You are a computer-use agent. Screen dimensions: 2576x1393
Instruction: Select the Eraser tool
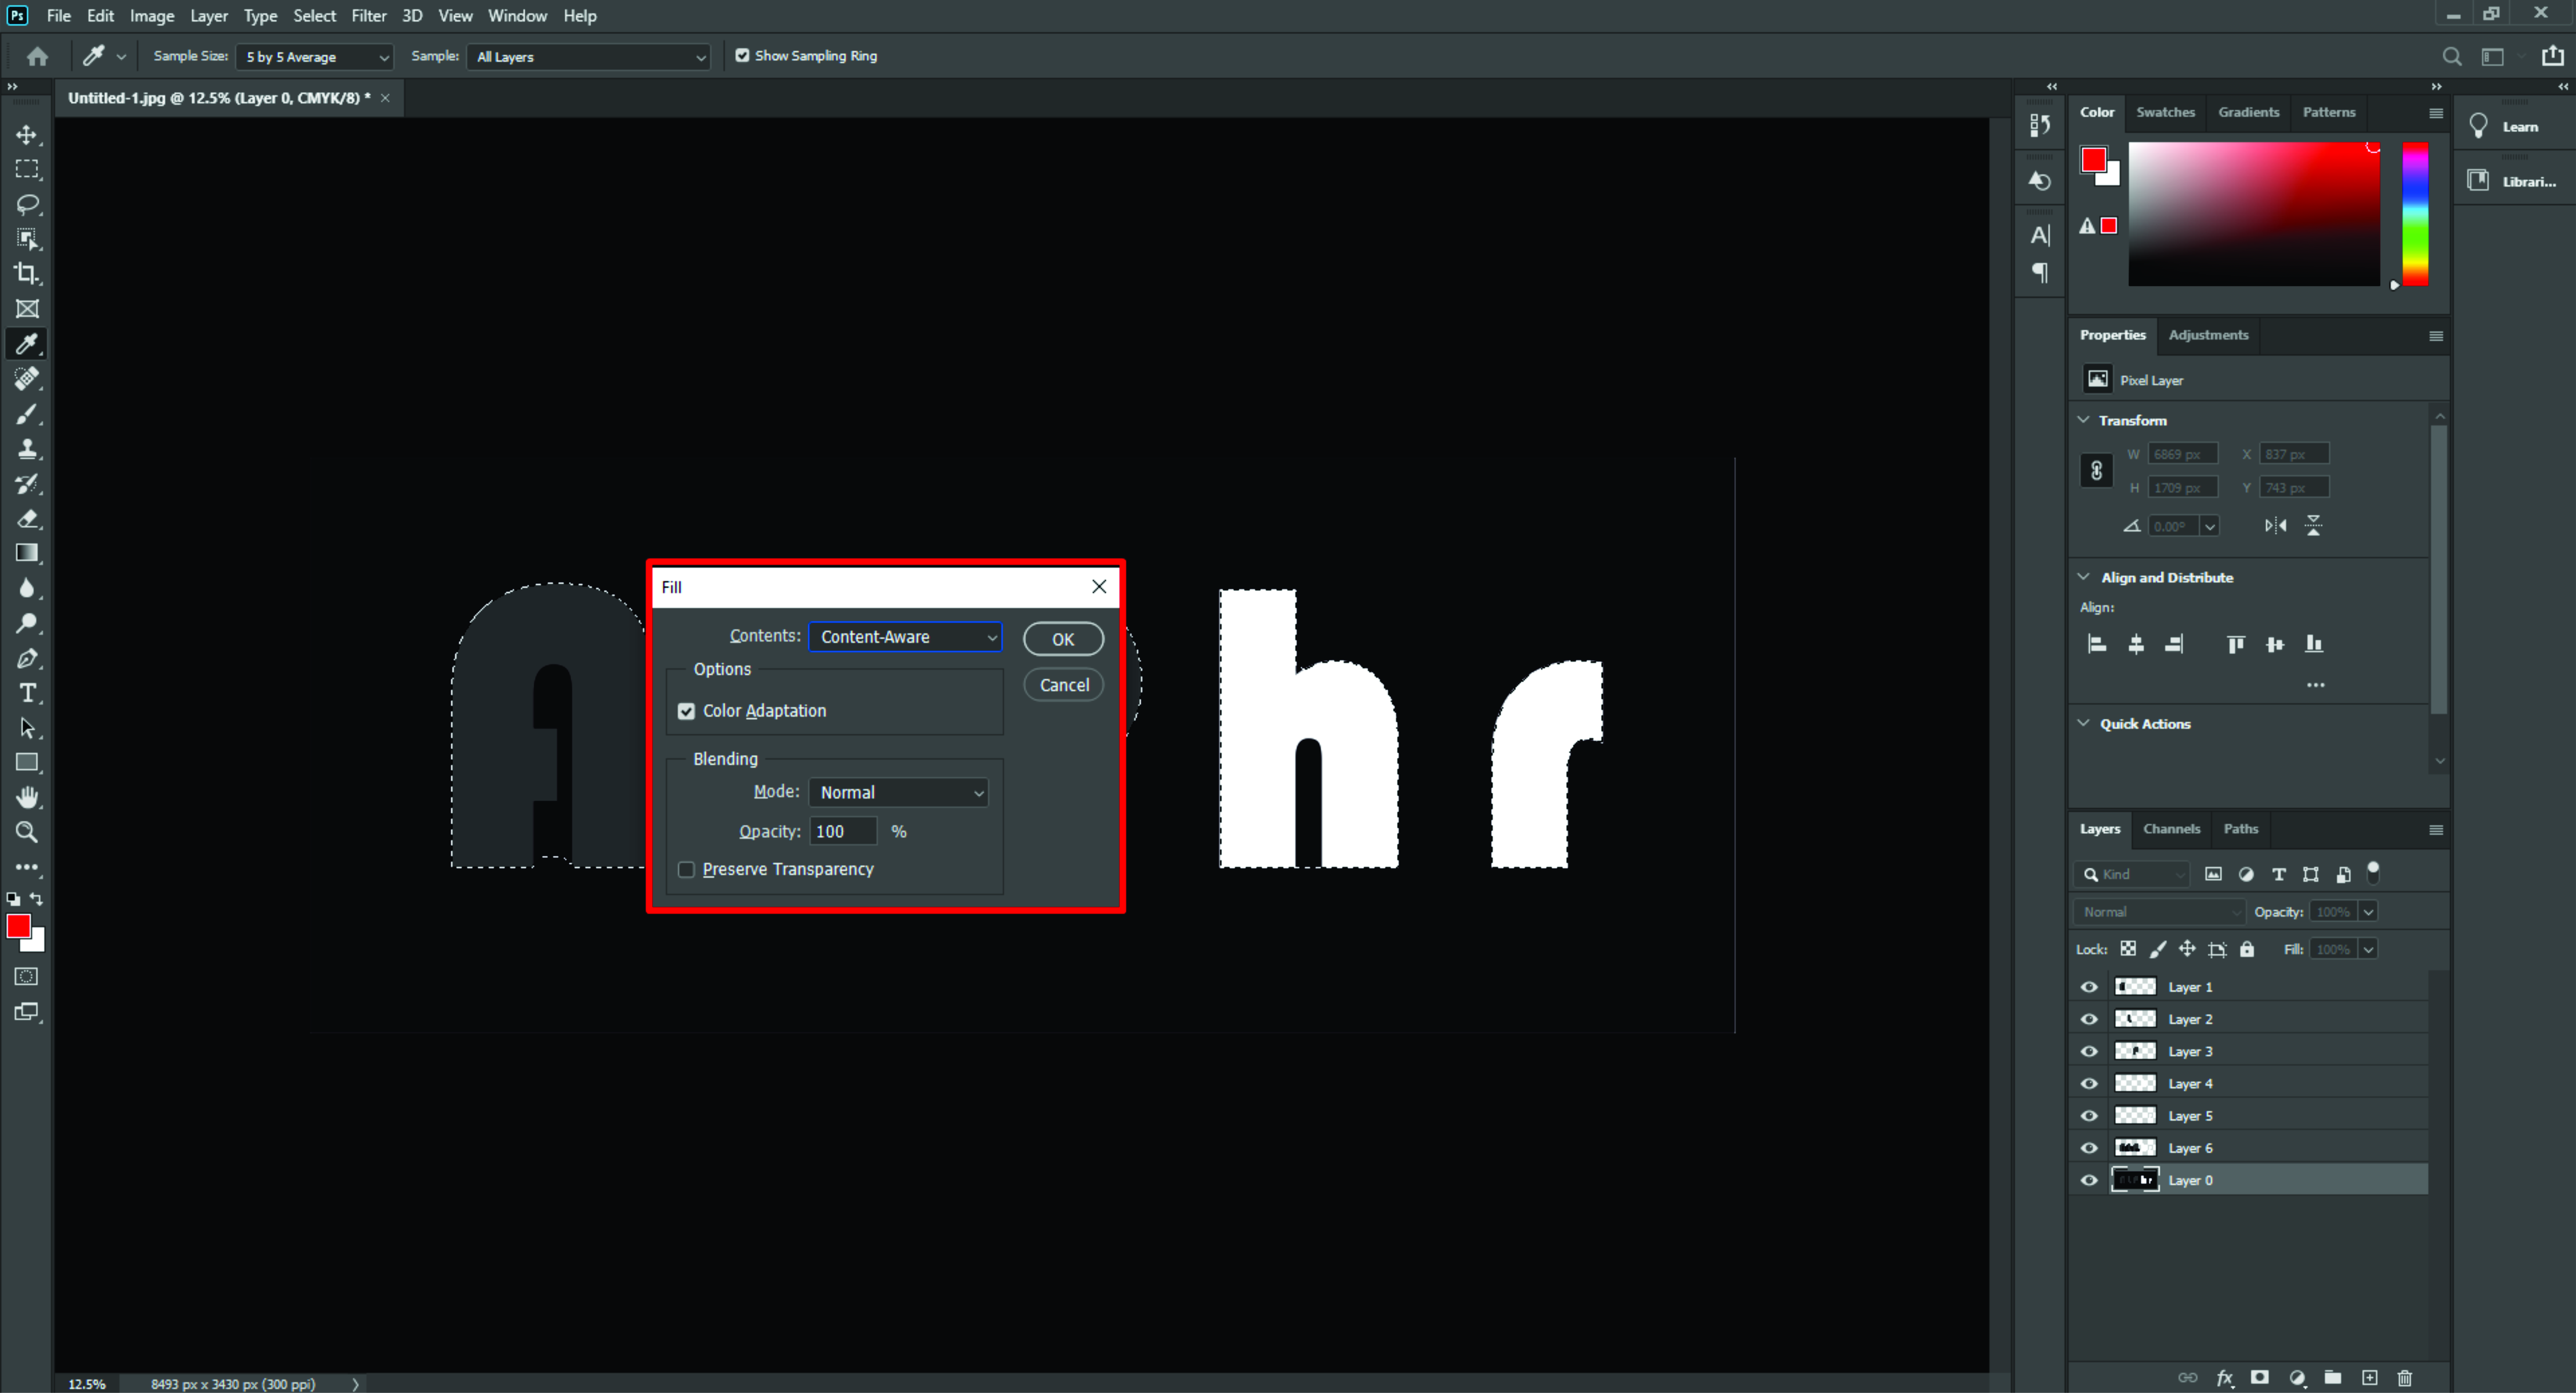pos(27,518)
